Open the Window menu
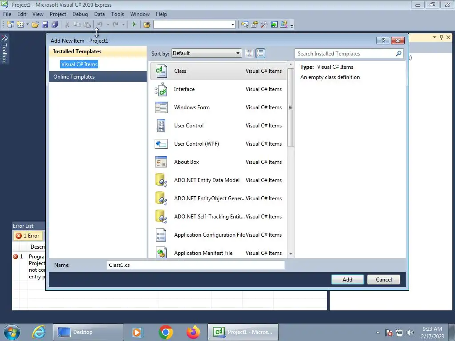This screenshot has height=341, width=455. point(140,14)
